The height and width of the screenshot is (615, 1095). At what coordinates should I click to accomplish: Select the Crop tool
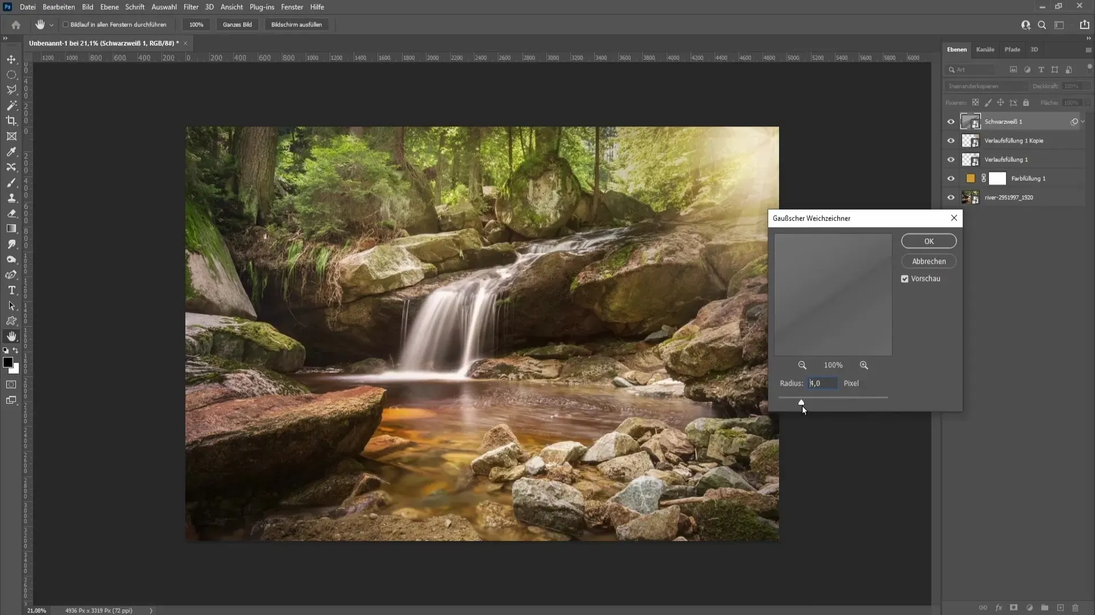[x=11, y=121]
